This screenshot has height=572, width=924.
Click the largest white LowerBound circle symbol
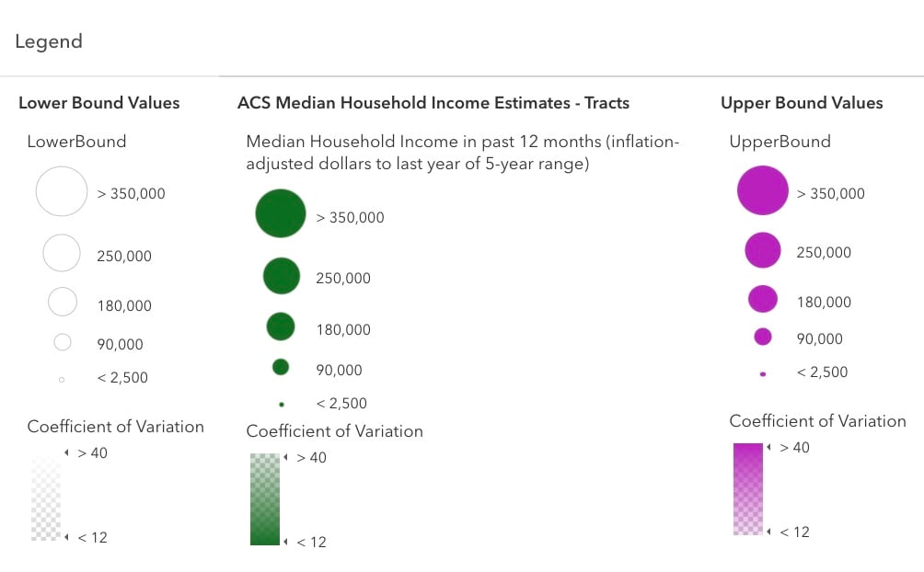tap(62, 191)
